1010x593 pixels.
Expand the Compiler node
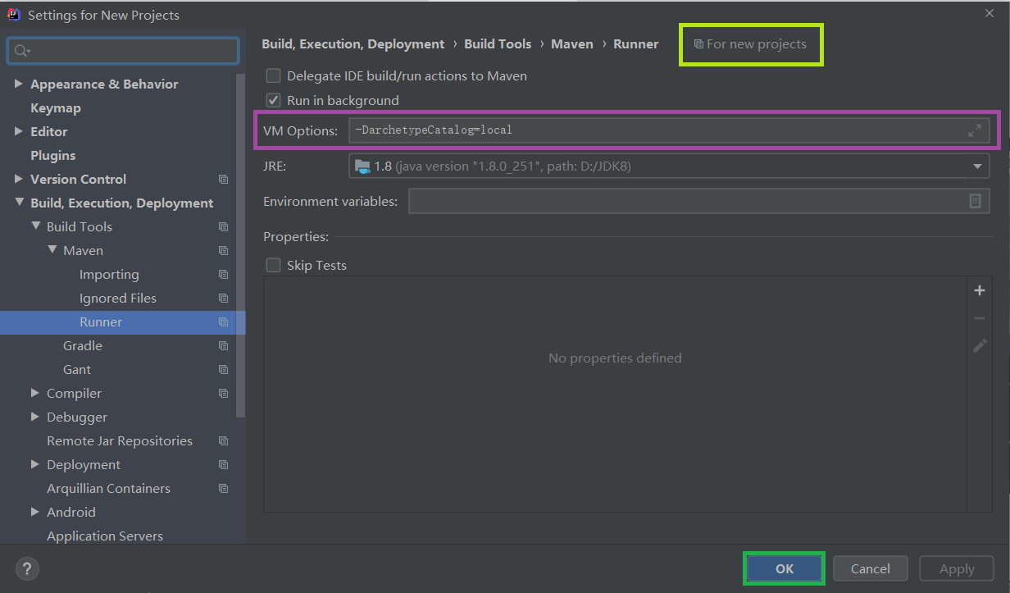[35, 393]
